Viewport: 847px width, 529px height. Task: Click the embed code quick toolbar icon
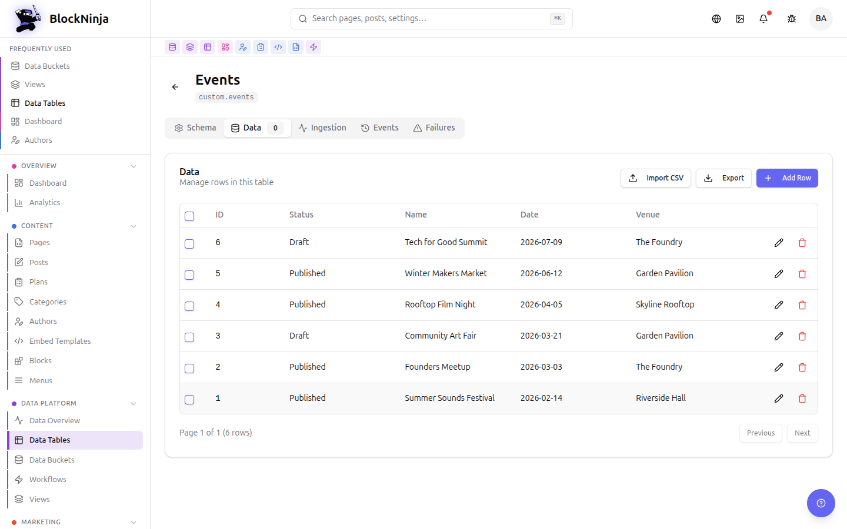click(x=278, y=47)
